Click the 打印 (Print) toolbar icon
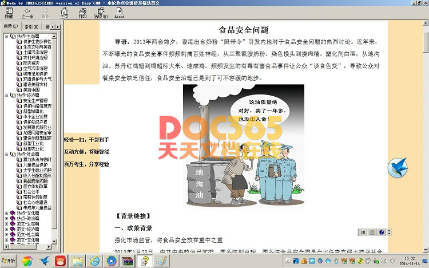 pos(82,13)
